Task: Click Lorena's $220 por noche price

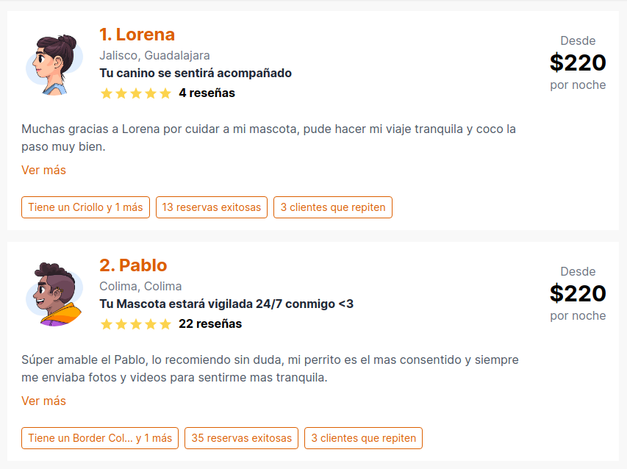Action: coord(578,62)
